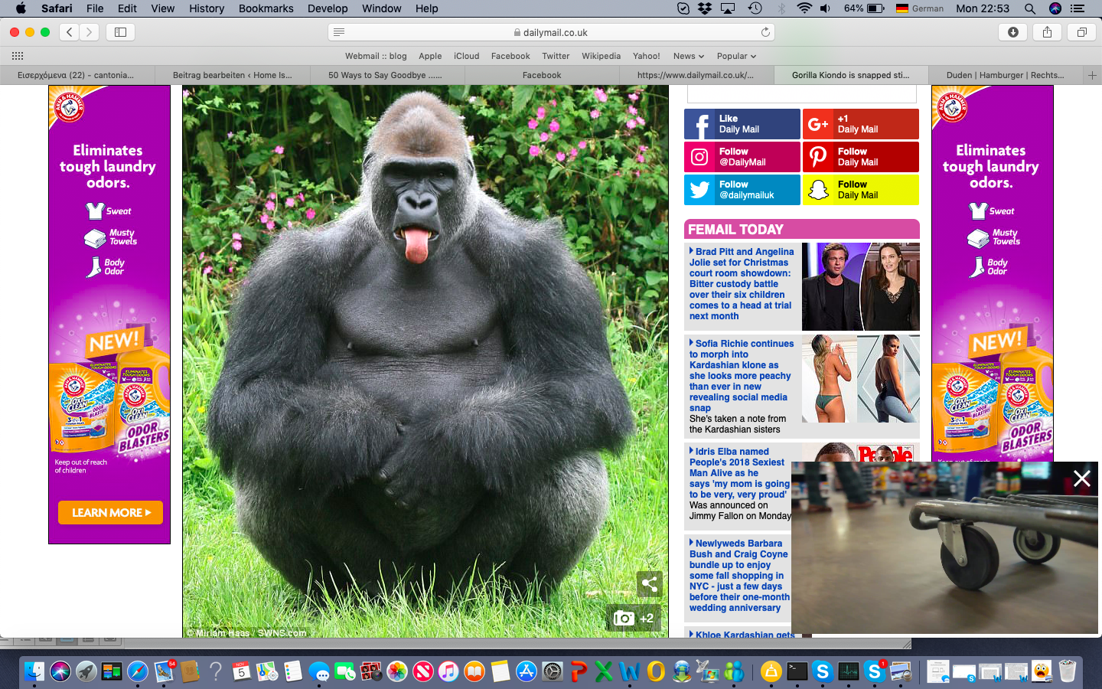Follow @dailymailuk on Twitter
1102x689 pixels.
point(742,190)
